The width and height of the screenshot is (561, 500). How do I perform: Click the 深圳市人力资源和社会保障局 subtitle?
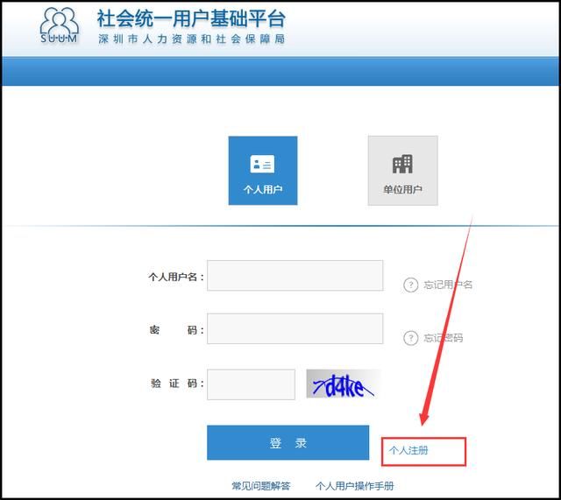tap(191, 39)
